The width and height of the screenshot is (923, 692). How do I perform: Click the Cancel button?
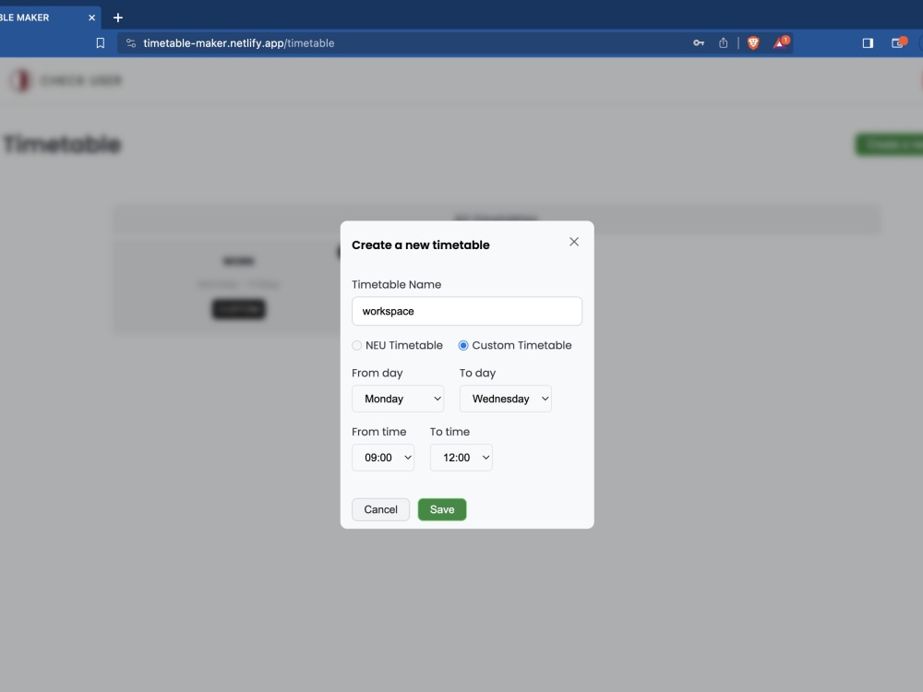click(381, 509)
